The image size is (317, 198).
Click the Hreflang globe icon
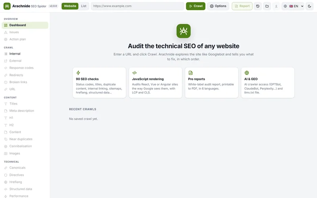point(6,182)
